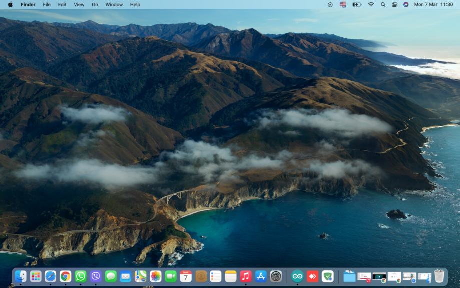Launch FaceTime from the dock
Viewport: 460px width, 288px height.
(171, 276)
